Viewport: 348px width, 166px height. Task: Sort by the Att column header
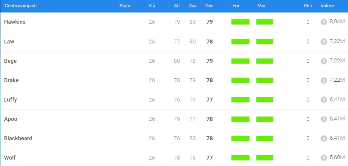click(x=177, y=6)
